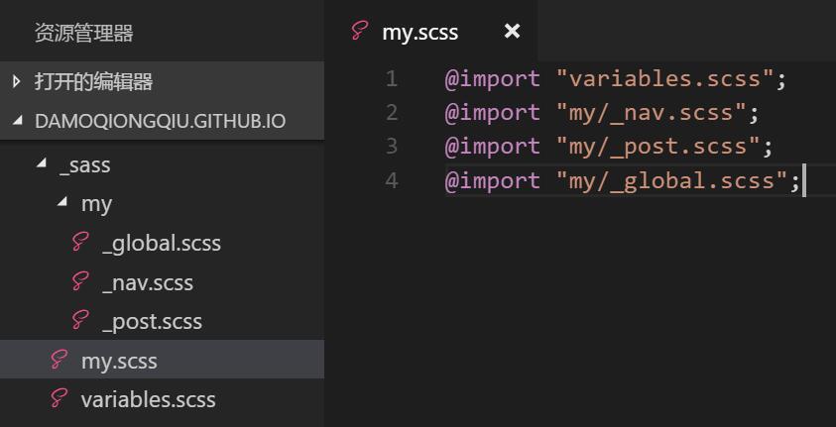
Task: Click the Sass icon beside _post.scss
Action: click(80, 321)
